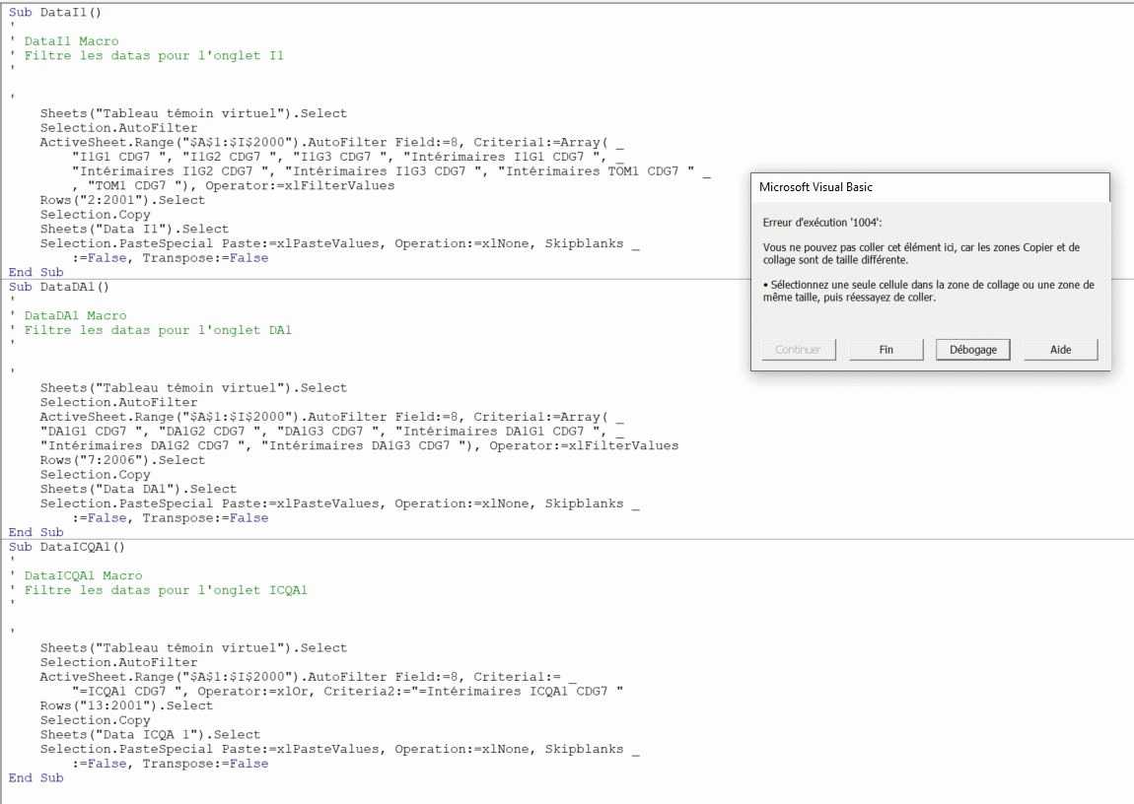Screen dimensions: 1134x804
Task: Click the Rows("2:2001").Select code line
Action: tap(122, 200)
